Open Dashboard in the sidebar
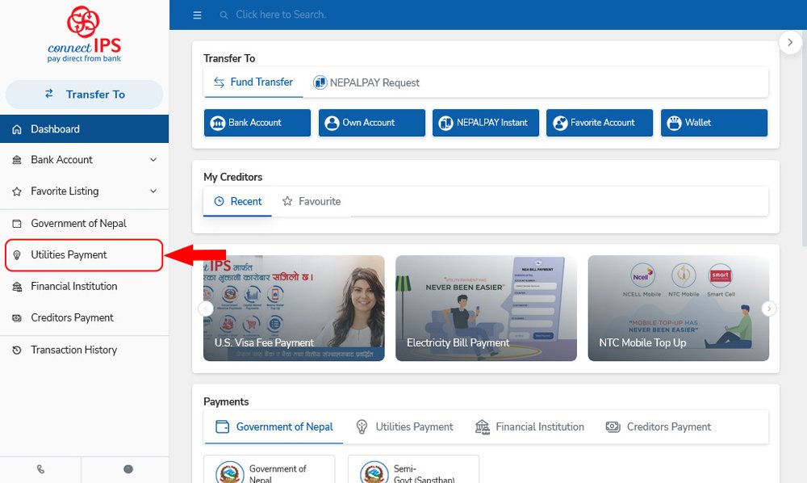Image resolution: width=807 pixels, height=483 pixels. 85,128
